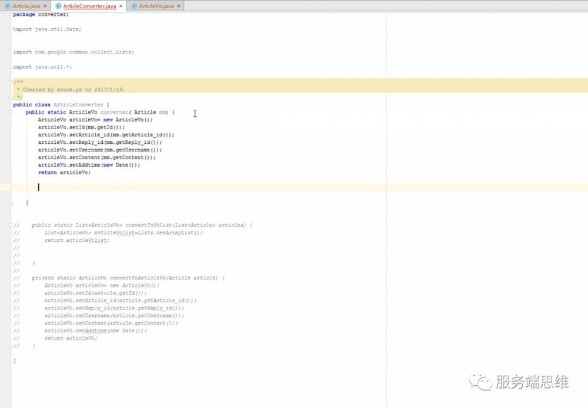Collapse the import java.util.* fold region
The image size is (588, 408).
9,66
